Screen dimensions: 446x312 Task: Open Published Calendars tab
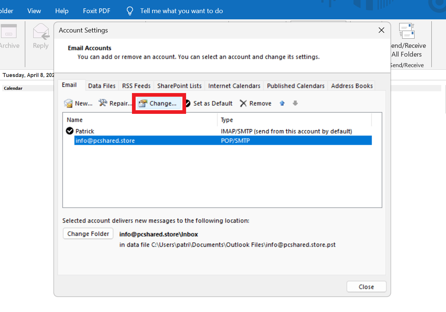click(296, 86)
